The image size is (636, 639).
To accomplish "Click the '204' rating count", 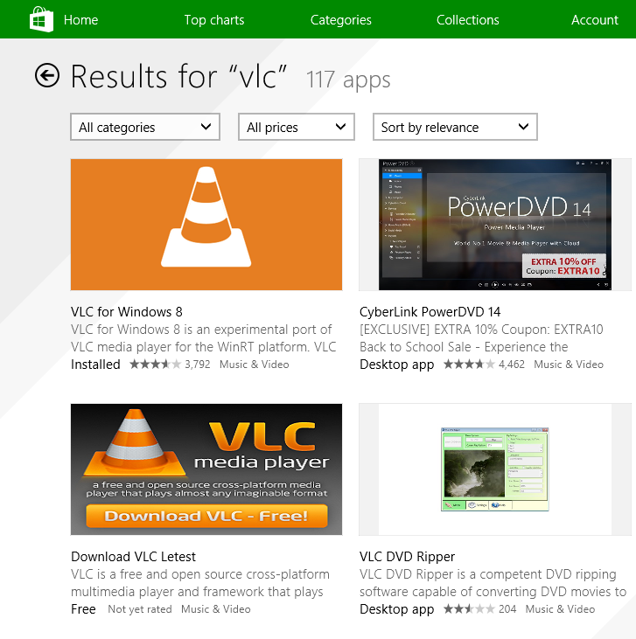I will [x=507, y=609].
